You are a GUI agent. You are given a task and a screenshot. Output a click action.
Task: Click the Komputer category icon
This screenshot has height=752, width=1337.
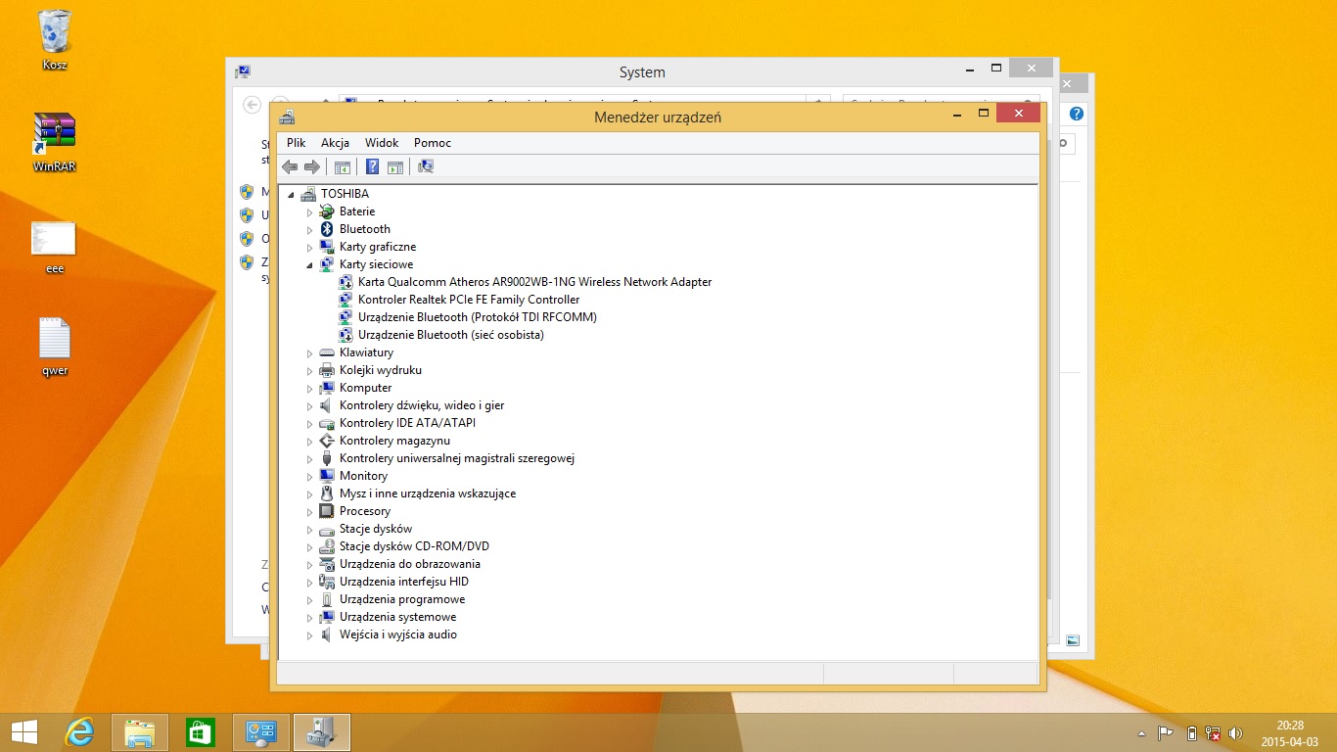[327, 388]
